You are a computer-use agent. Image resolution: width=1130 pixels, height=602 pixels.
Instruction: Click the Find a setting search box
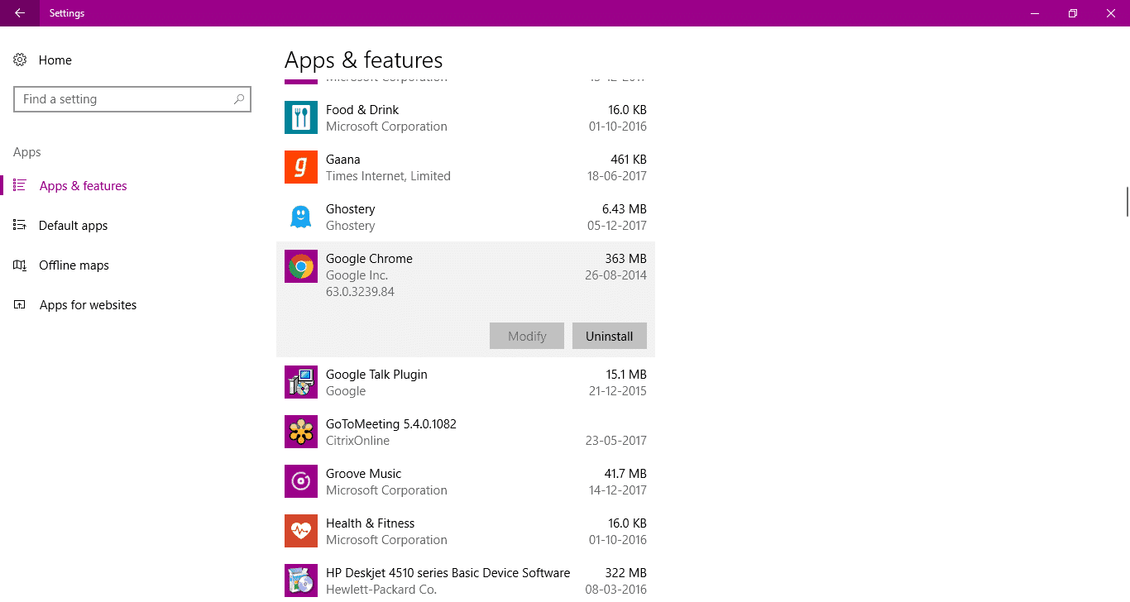(124, 99)
